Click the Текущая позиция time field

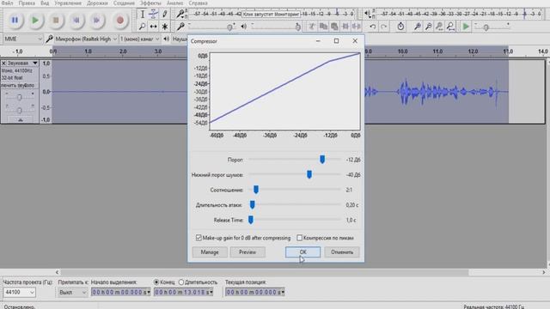point(254,292)
